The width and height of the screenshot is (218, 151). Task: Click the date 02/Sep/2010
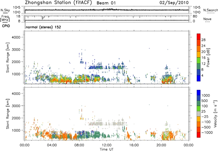pyautogui.click(x=174, y=3)
